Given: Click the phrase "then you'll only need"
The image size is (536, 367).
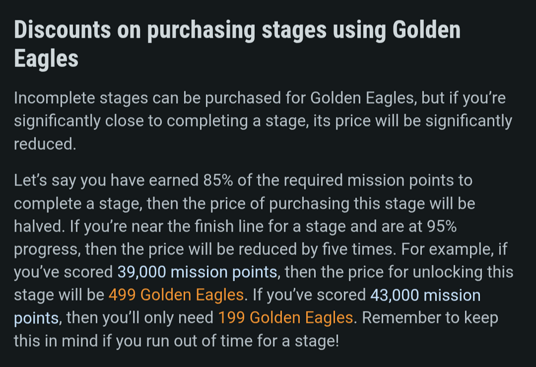Looking at the screenshot, I should [140, 318].
